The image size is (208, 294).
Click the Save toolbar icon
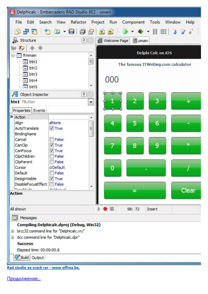tap(71, 31)
